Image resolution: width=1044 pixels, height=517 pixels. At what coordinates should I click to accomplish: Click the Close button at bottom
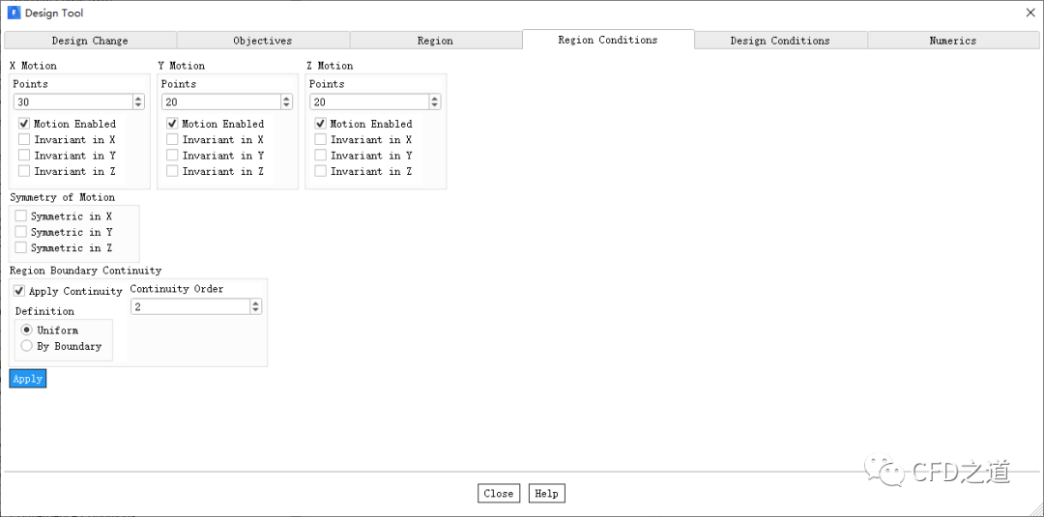[x=499, y=493]
